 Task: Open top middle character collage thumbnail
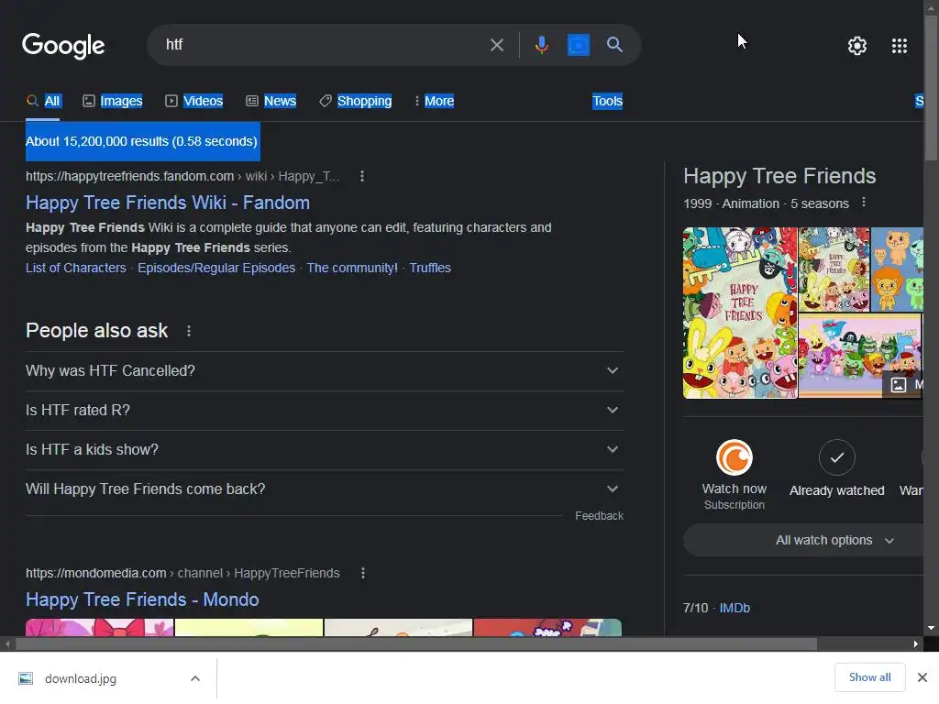[x=834, y=269]
